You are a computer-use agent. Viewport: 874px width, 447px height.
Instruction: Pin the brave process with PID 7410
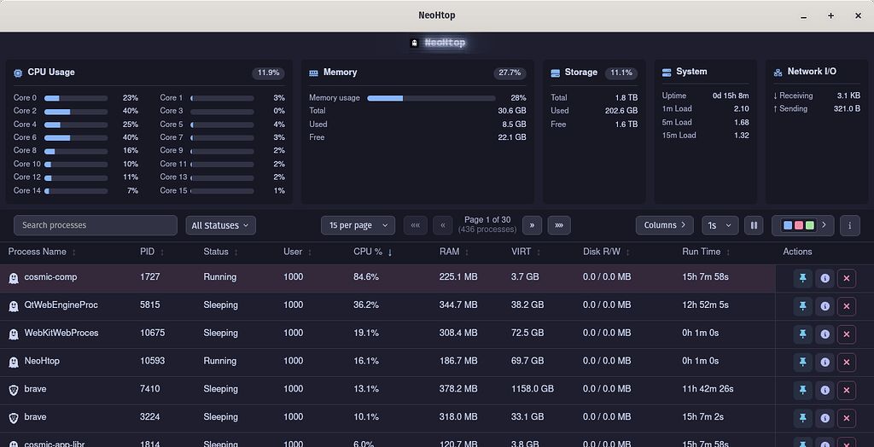[802, 390]
